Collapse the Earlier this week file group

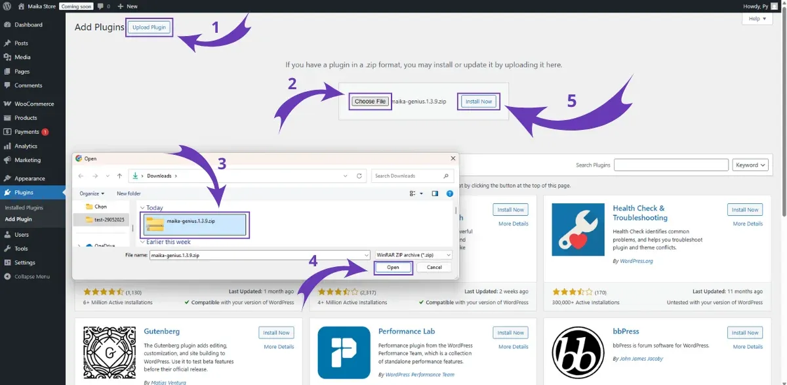point(142,242)
